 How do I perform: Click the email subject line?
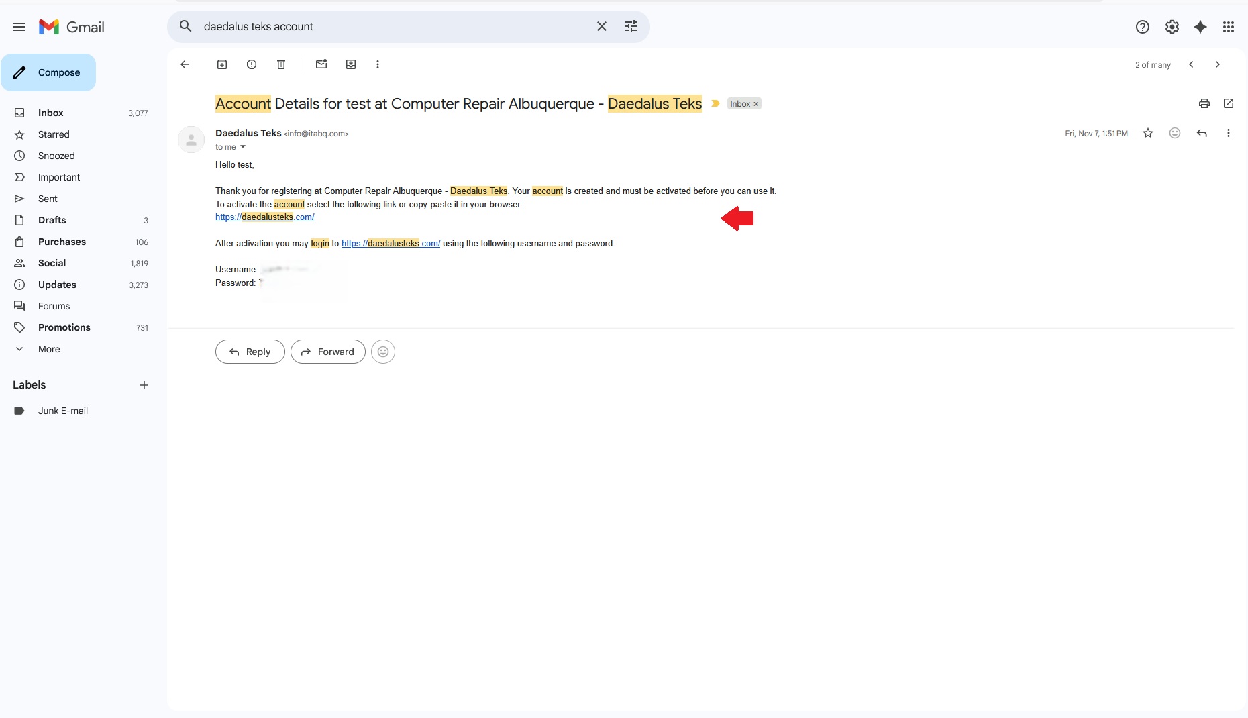pos(458,103)
